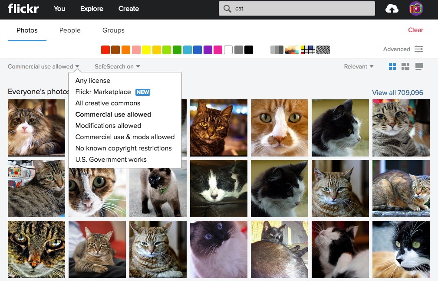The height and width of the screenshot is (281, 438).
Task: Open the user avatar camera icon
Action: tap(416, 9)
